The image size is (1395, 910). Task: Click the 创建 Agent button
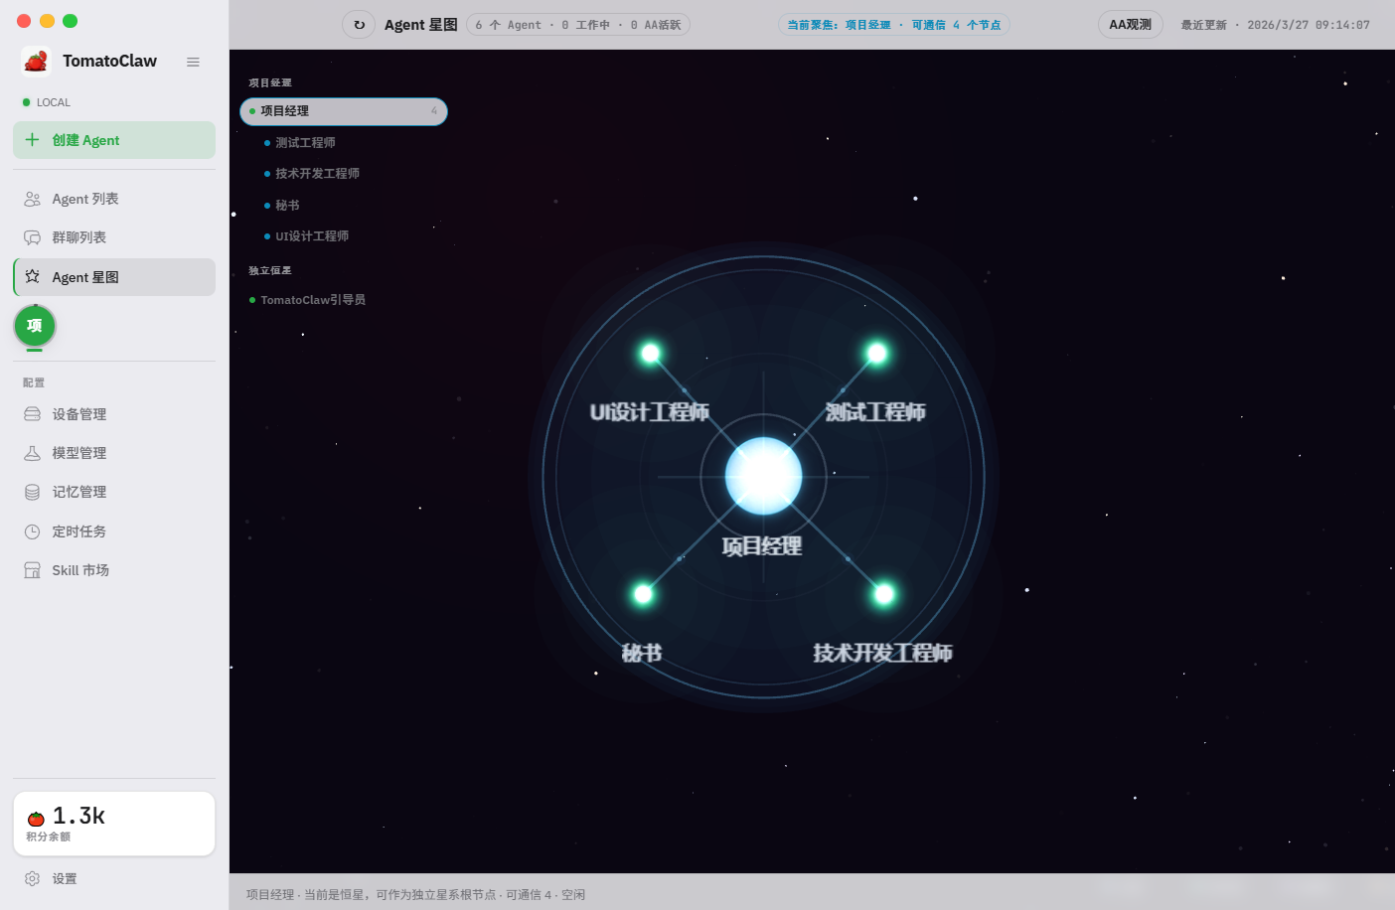(113, 140)
